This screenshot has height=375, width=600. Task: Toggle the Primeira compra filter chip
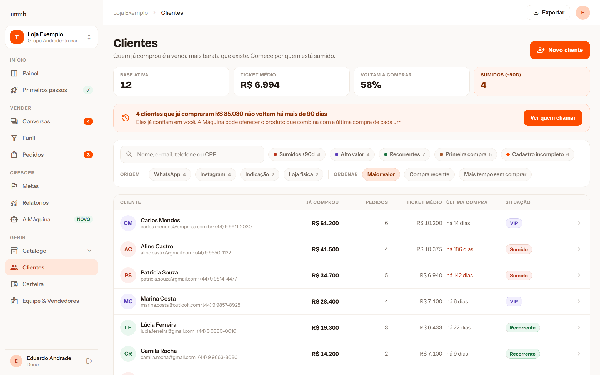[466, 154]
